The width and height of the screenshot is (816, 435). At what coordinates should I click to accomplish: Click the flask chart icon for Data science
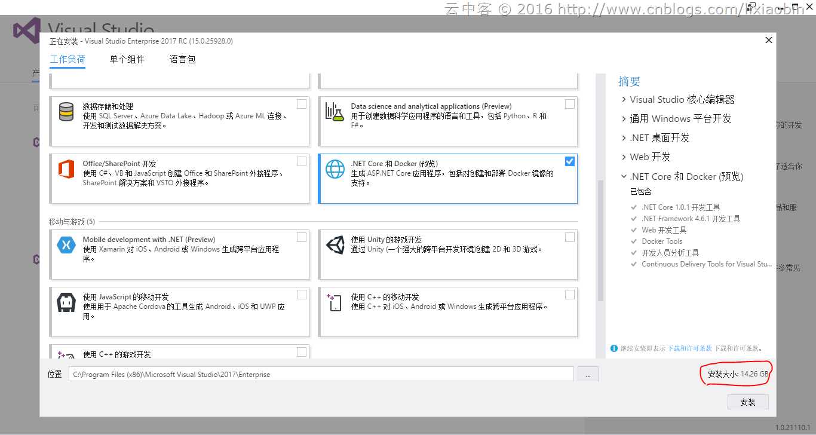point(335,112)
